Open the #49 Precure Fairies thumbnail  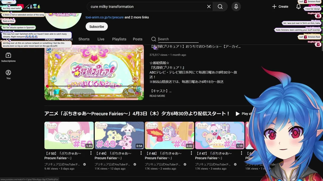click(x=119, y=135)
